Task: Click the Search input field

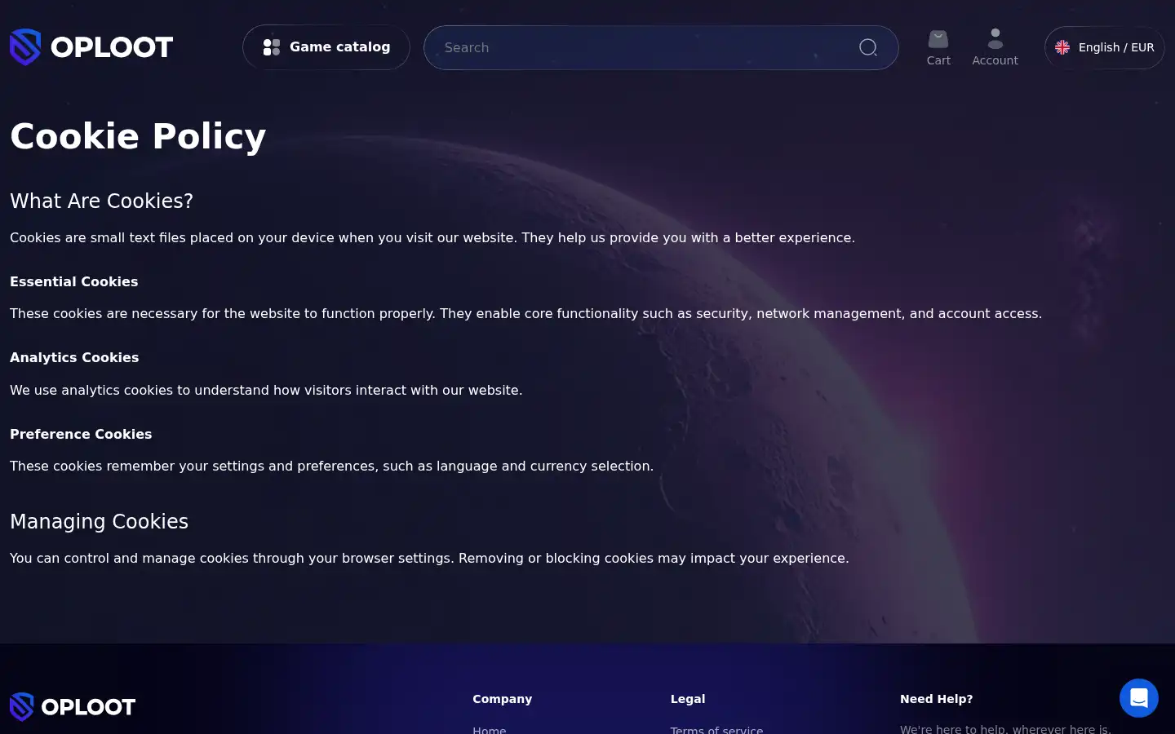Action: [x=661, y=47]
